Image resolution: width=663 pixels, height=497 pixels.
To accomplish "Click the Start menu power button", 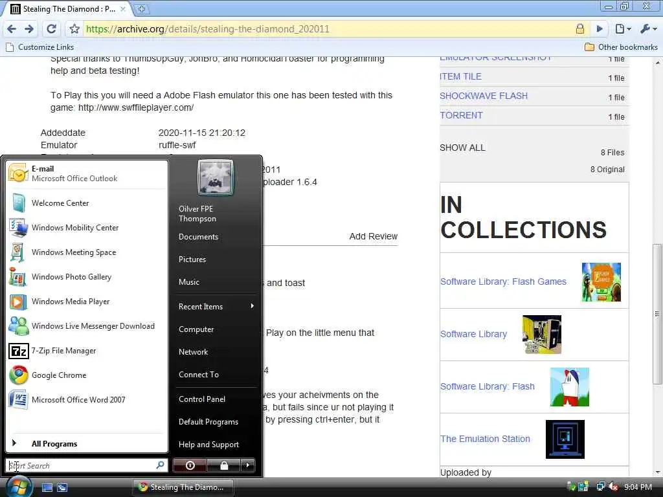I will 190,465.
